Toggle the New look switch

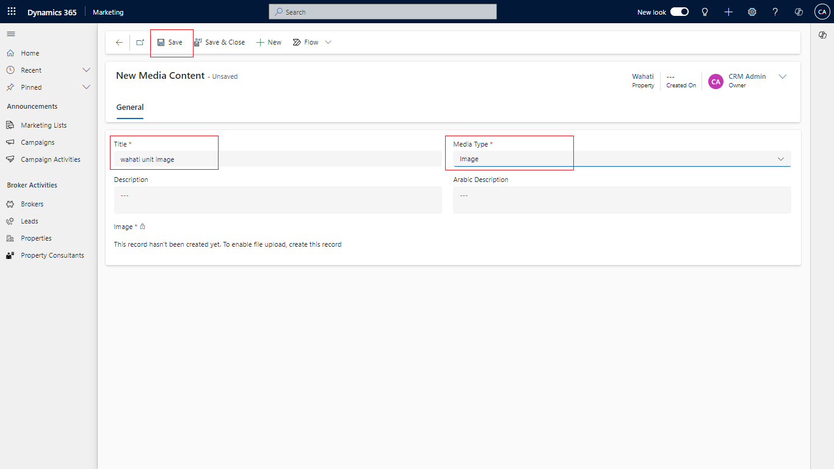pyautogui.click(x=680, y=12)
